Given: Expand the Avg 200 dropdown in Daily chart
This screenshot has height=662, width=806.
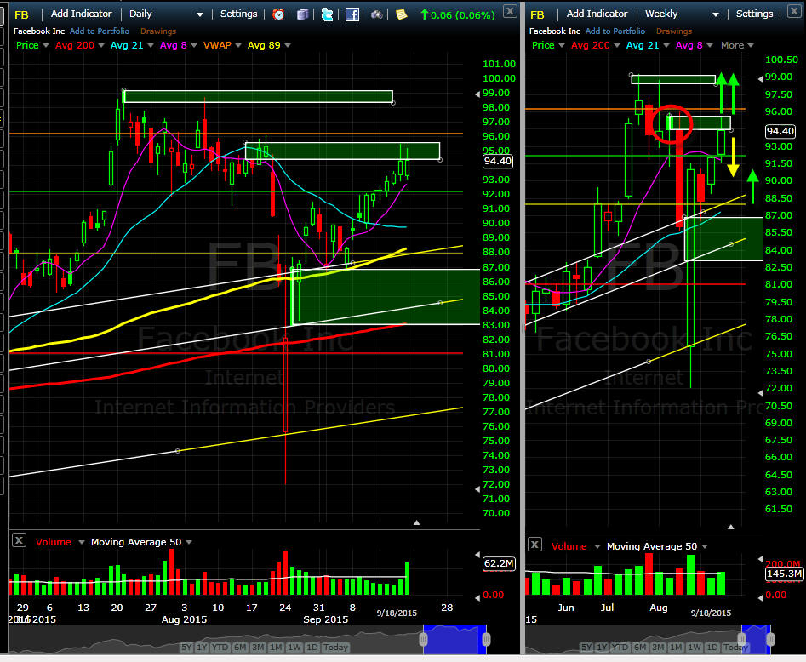Looking at the screenshot, I should (x=101, y=46).
